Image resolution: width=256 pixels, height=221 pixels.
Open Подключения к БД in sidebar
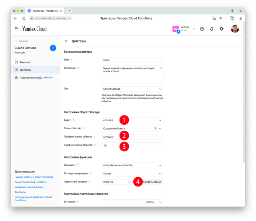click(x=31, y=77)
